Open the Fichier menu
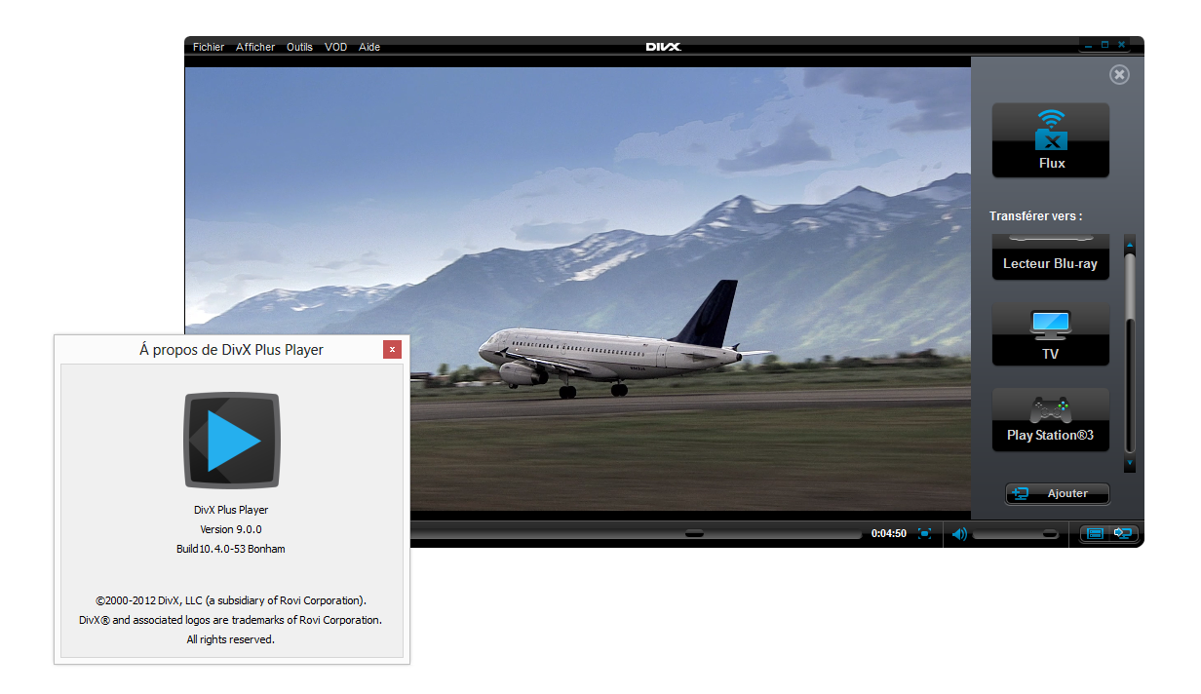 click(209, 47)
